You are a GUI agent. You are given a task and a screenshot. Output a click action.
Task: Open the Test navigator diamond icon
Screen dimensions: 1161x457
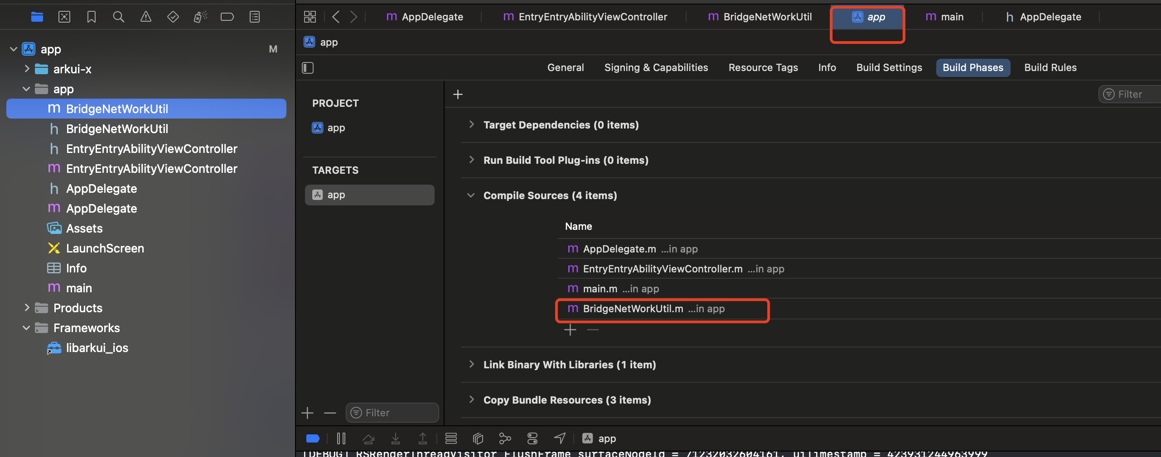coord(173,17)
